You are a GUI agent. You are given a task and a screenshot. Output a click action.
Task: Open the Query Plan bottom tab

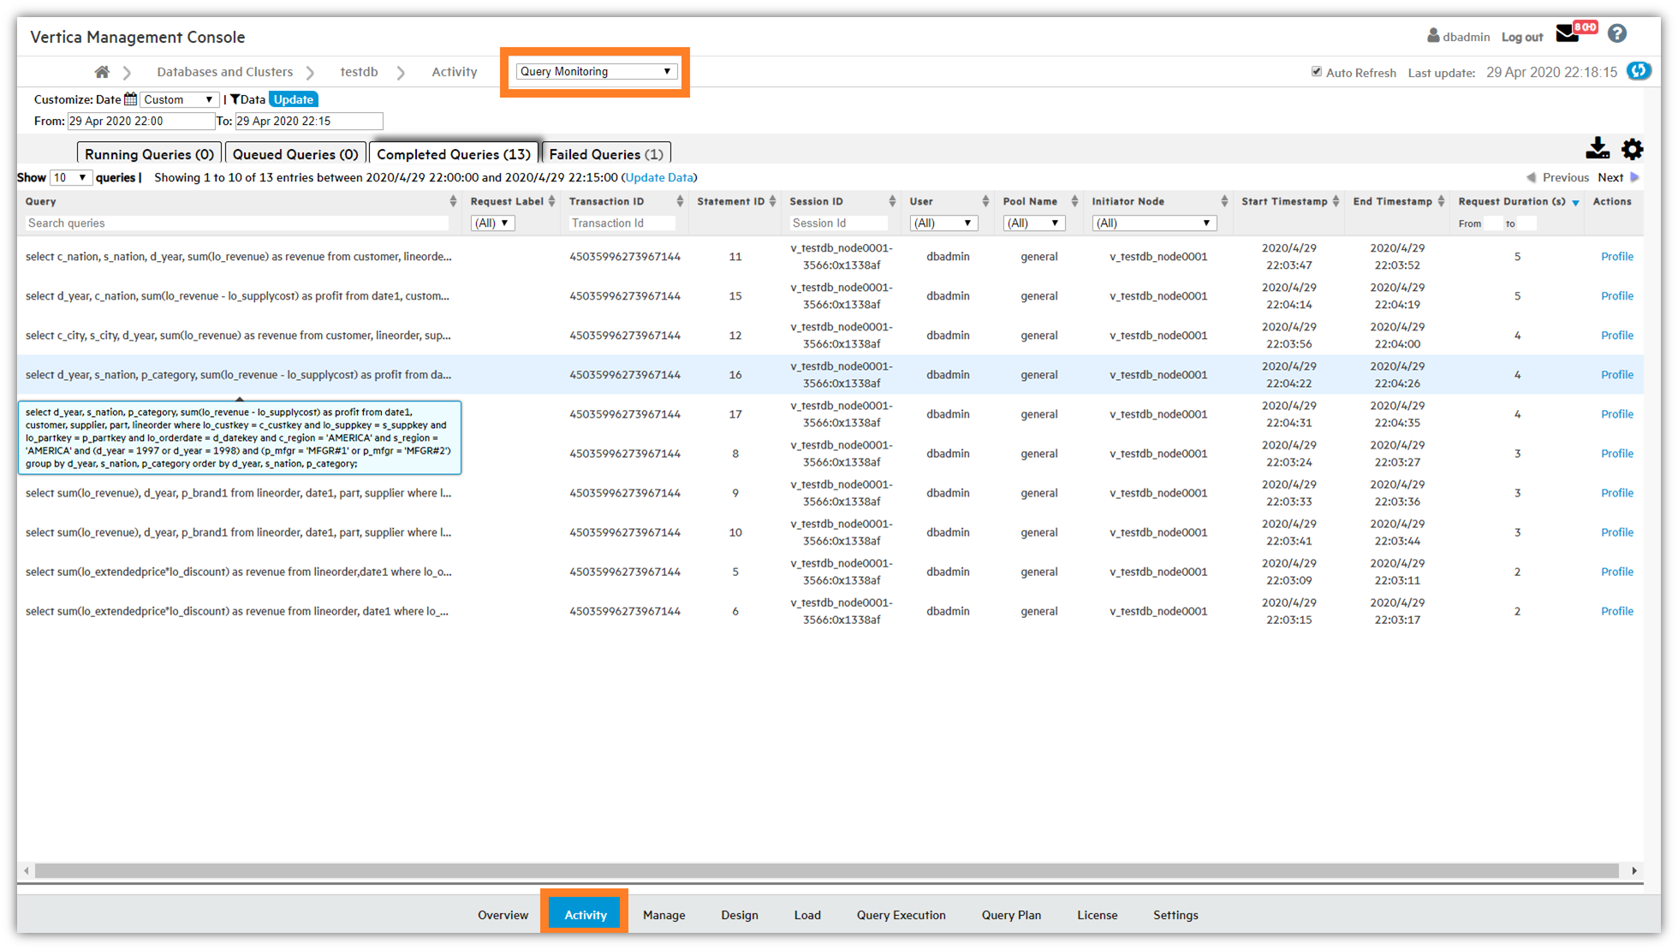[1011, 915]
